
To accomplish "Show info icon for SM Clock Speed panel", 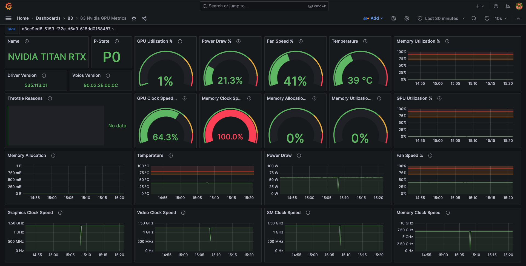I will 308,213.
